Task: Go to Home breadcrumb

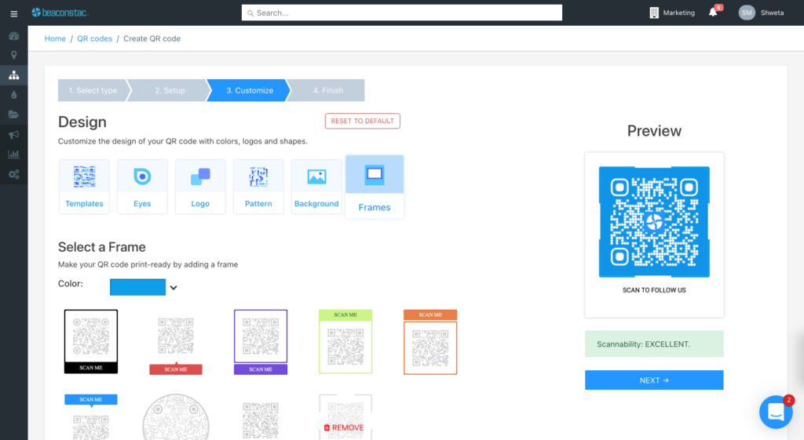Action: click(55, 38)
